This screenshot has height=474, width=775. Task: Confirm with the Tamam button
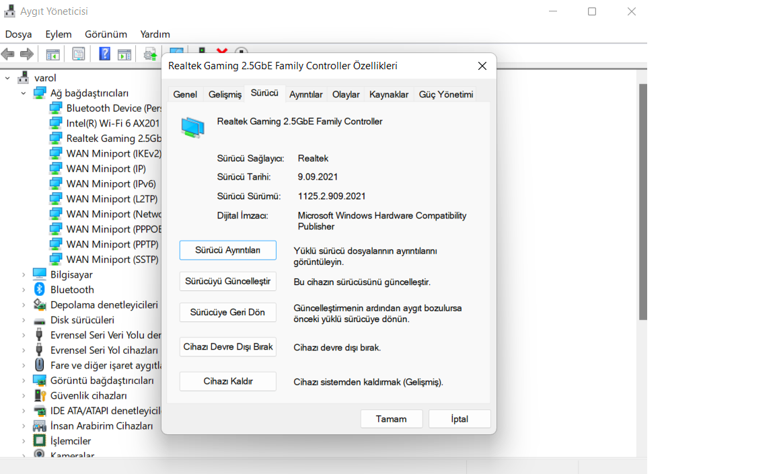click(x=392, y=419)
